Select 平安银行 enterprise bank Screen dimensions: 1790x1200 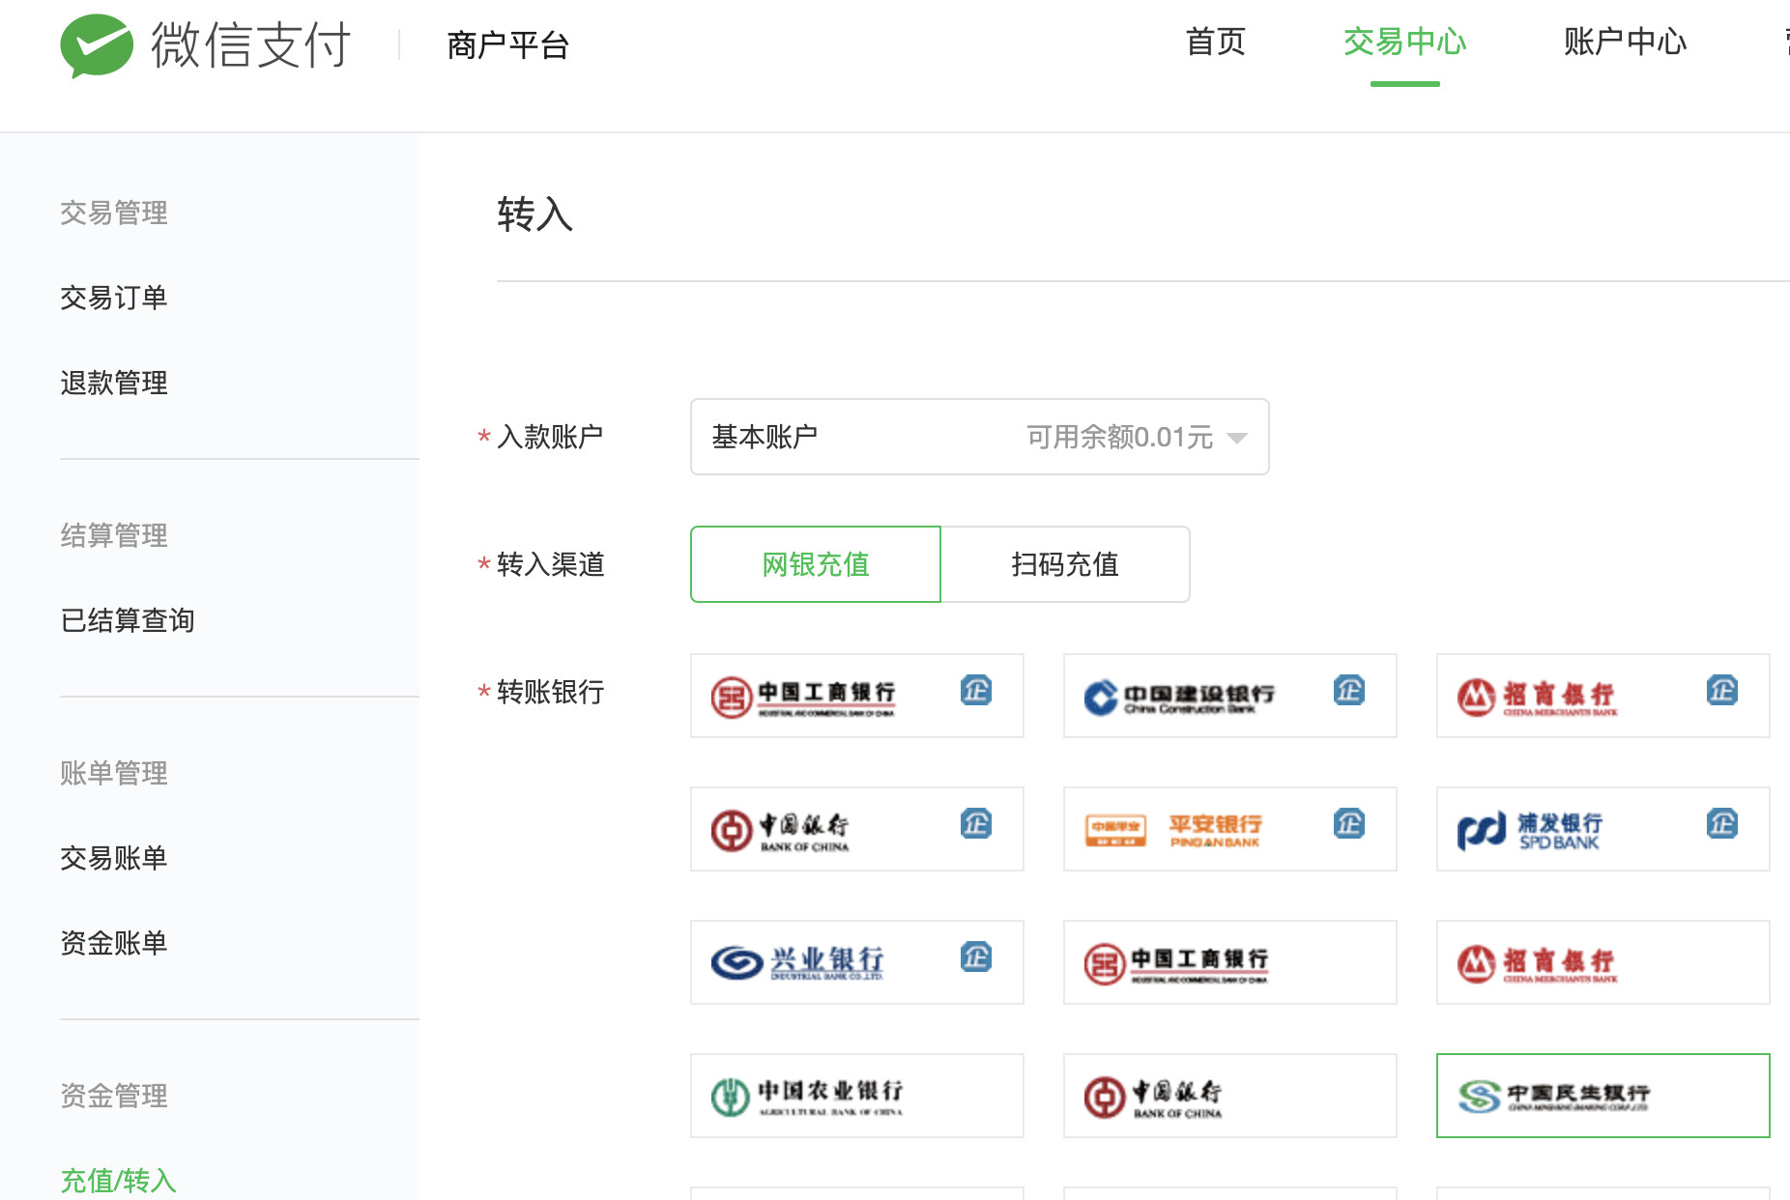pyautogui.click(x=1230, y=829)
